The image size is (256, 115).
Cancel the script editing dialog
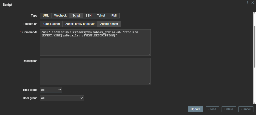click(246, 109)
